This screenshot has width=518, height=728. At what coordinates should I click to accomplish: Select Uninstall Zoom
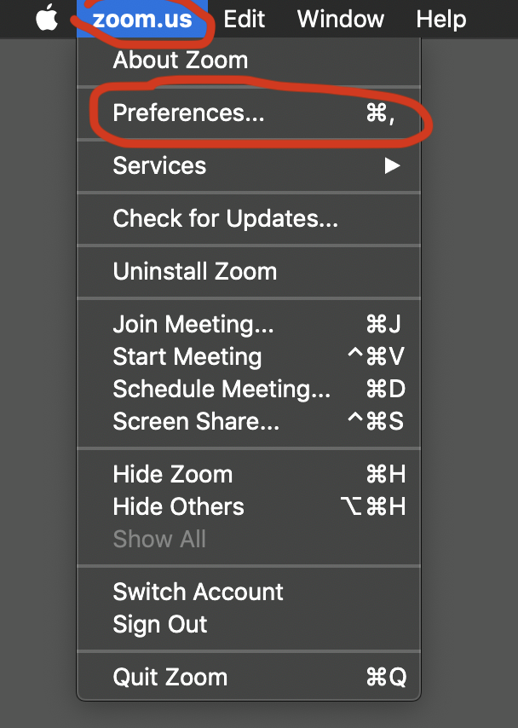tap(195, 272)
